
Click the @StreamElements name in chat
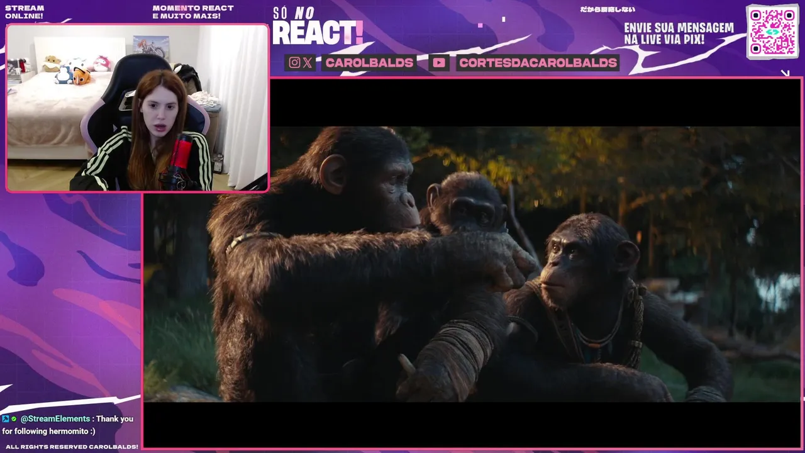55,418
